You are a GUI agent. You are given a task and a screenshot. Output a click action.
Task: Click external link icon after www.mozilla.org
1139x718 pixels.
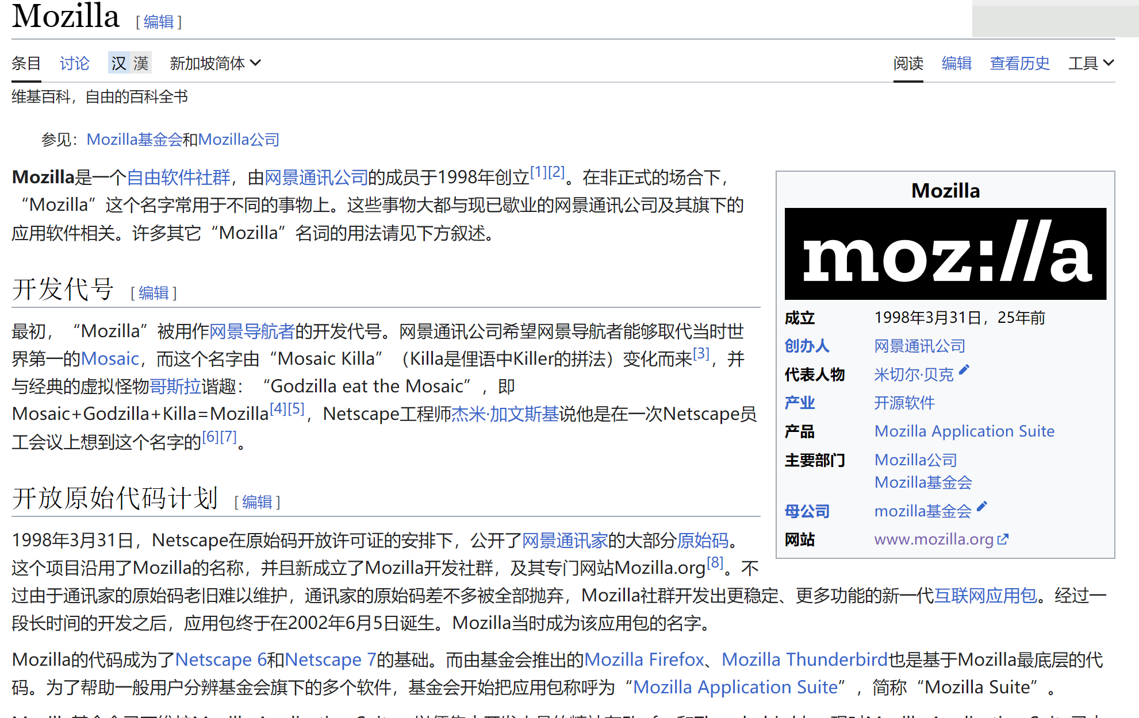point(1003,539)
